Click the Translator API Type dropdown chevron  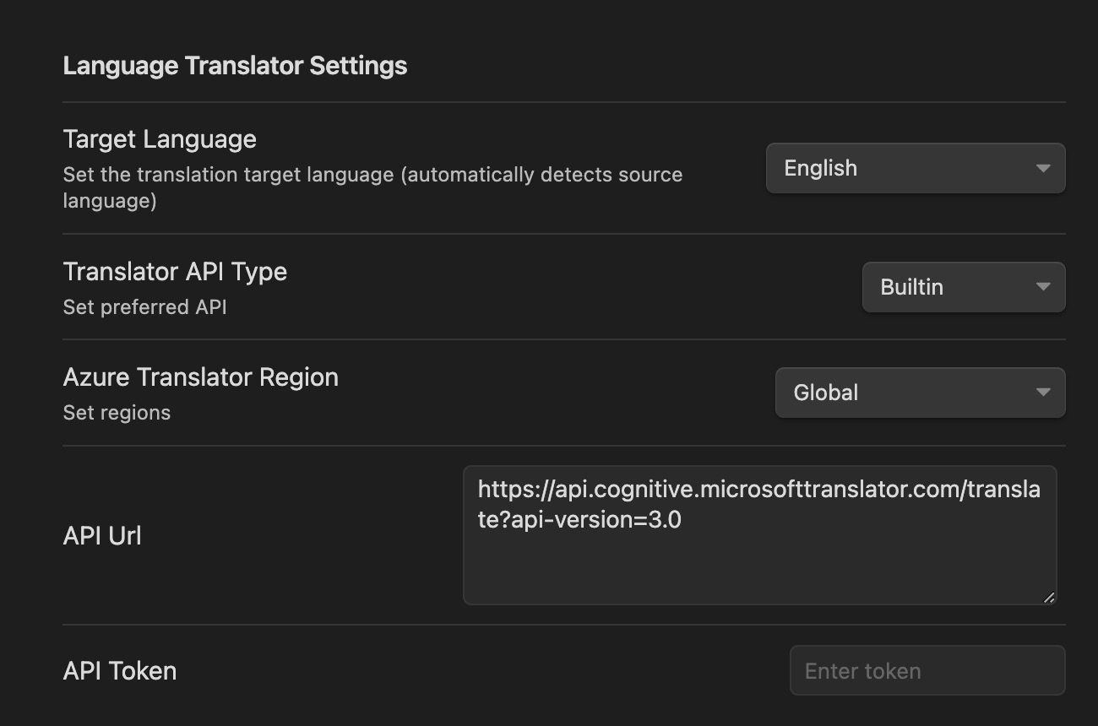tap(1043, 287)
